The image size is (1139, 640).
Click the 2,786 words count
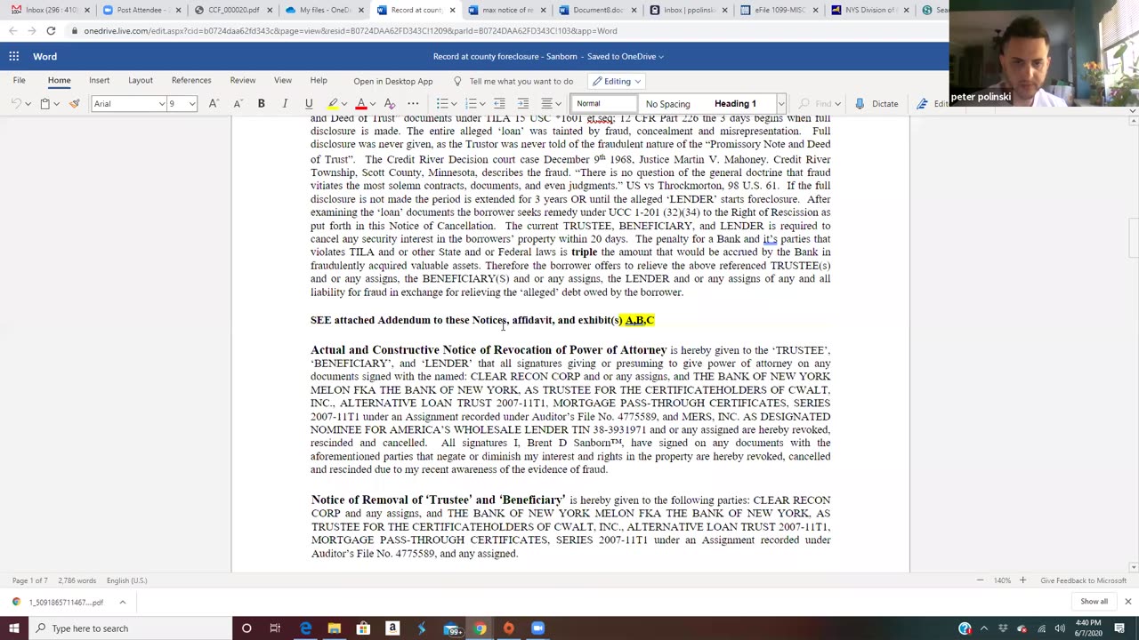77,580
